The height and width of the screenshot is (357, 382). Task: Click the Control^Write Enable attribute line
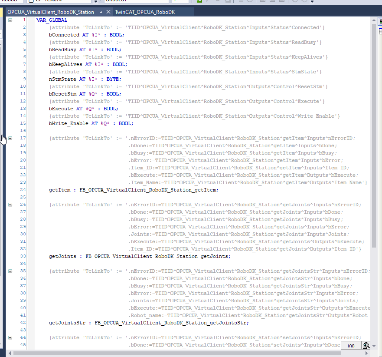tap(194, 116)
